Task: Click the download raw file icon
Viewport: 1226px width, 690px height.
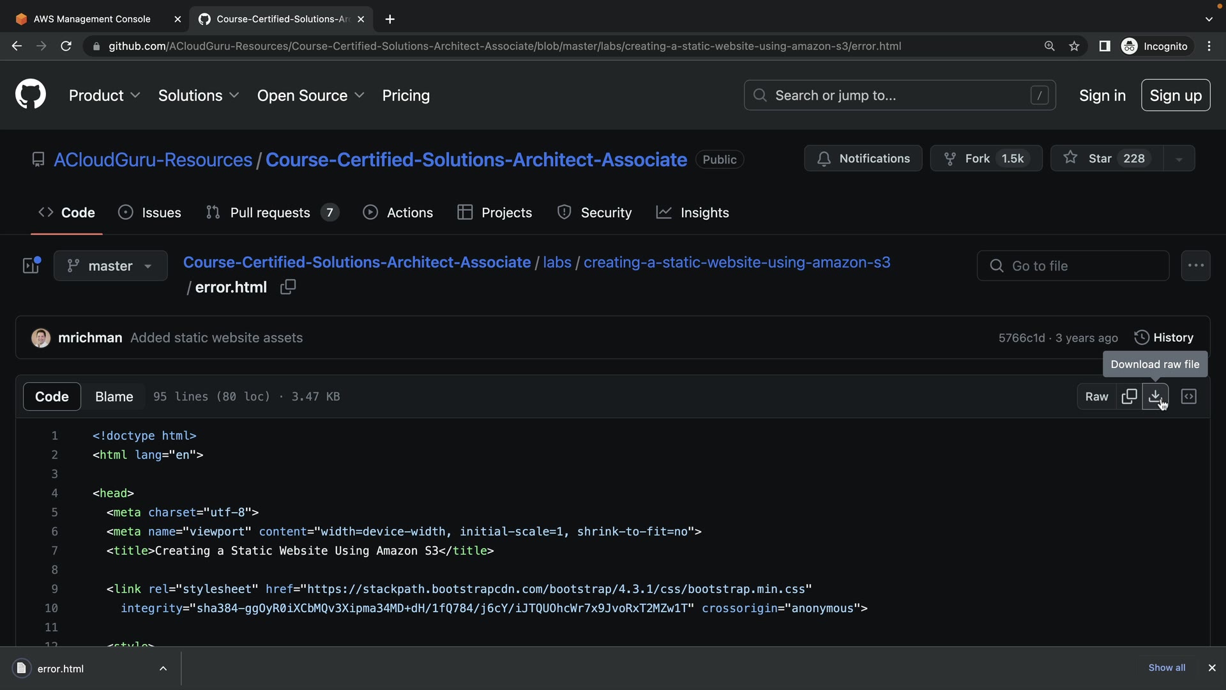Action: pos(1155,397)
